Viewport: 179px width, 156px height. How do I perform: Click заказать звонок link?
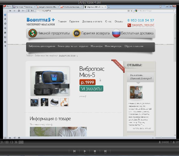click(x=143, y=25)
